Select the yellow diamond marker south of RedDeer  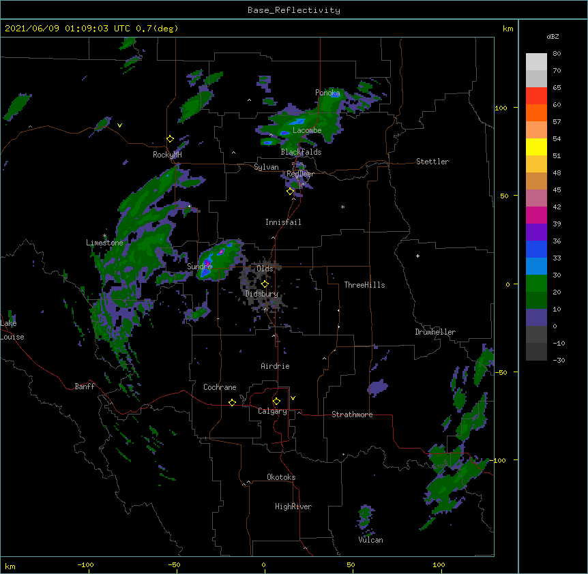click(290, 192)
